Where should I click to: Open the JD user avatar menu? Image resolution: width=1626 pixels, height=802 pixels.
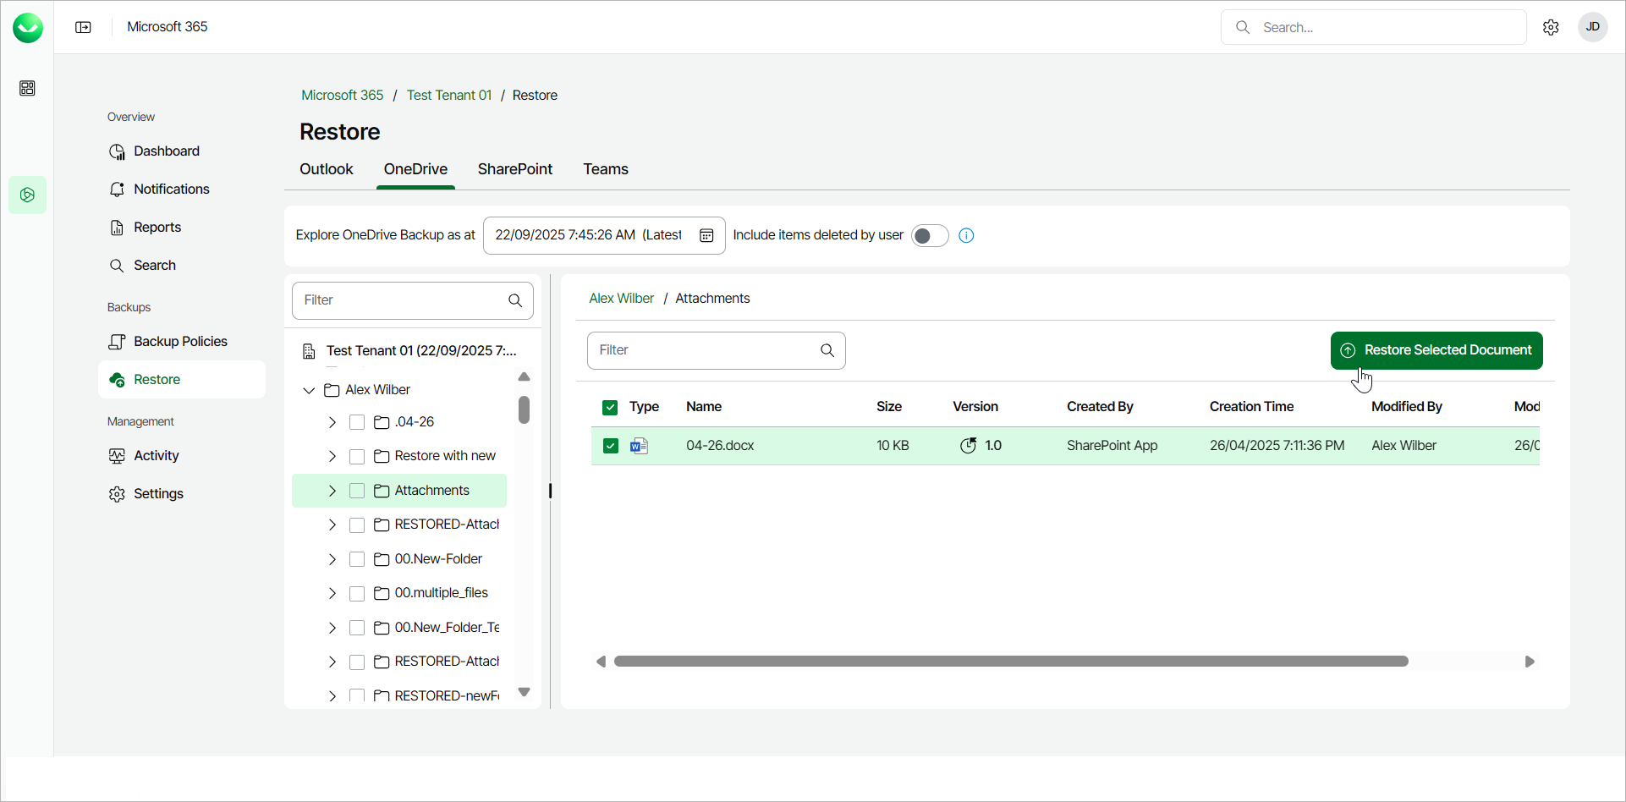pos(1592,27)
